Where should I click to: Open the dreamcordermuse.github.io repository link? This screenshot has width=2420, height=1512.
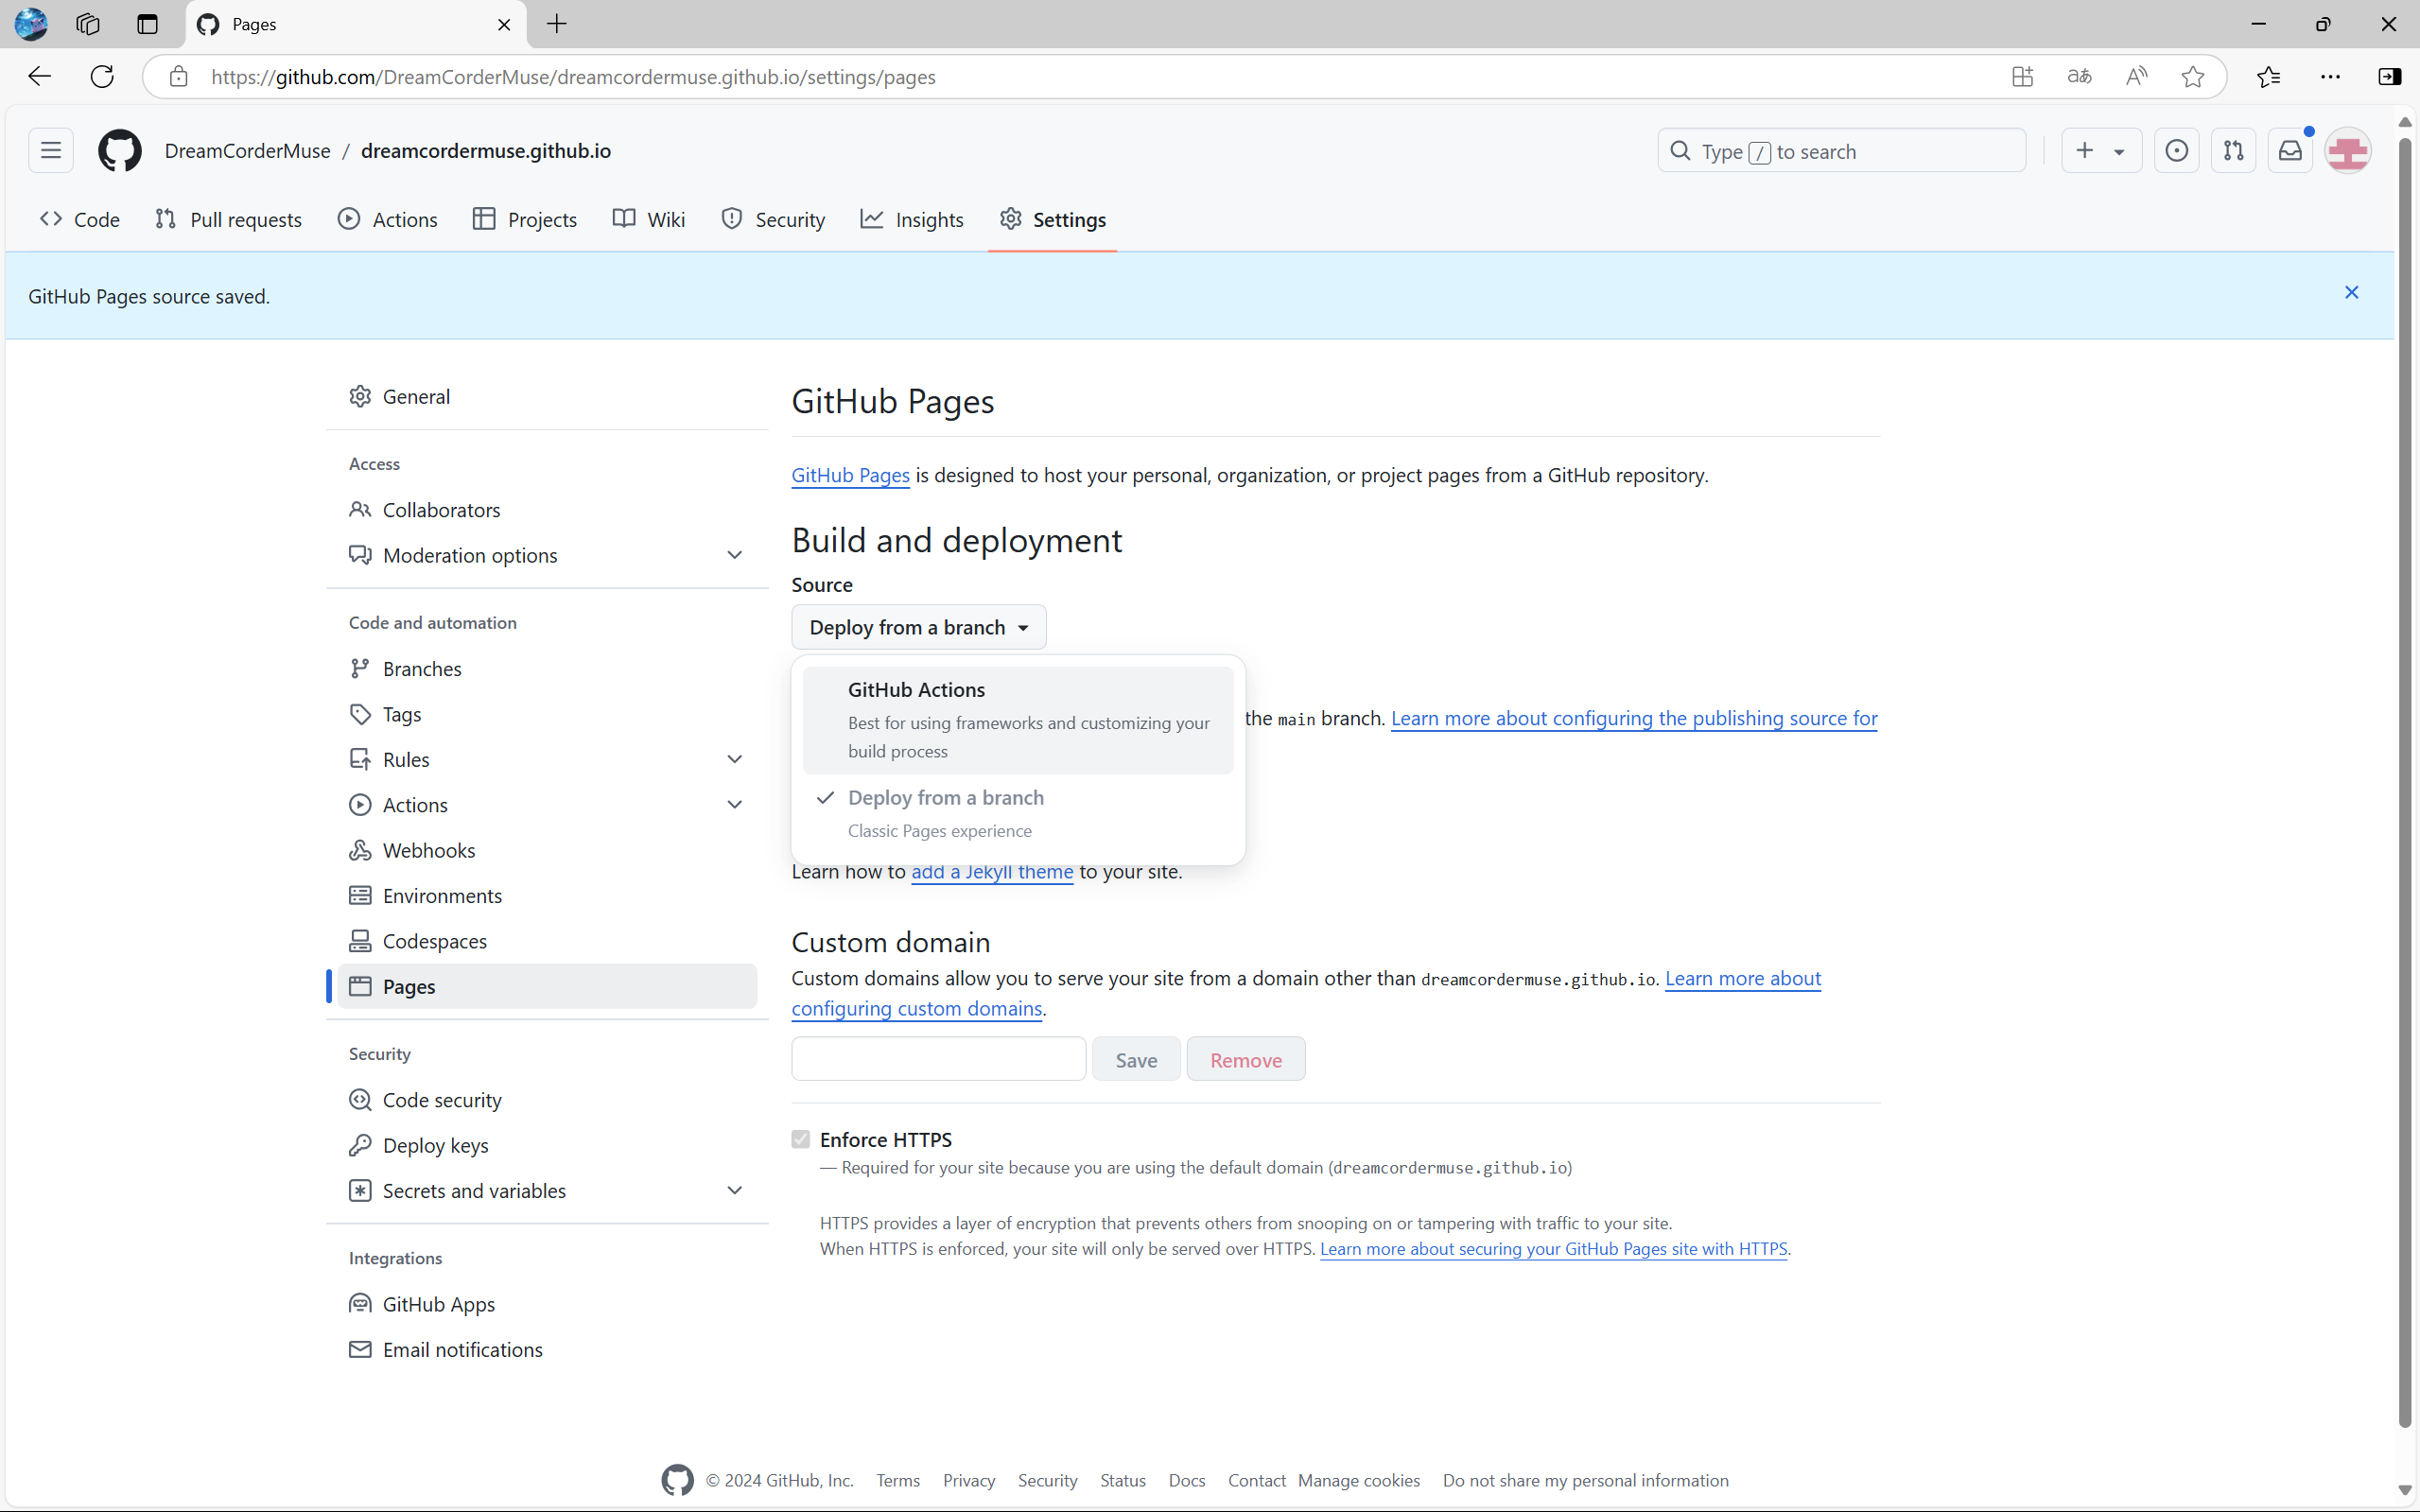click(x=486, y=151)
